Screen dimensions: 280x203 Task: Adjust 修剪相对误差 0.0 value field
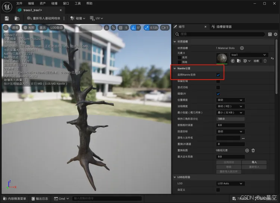(230, 125)
